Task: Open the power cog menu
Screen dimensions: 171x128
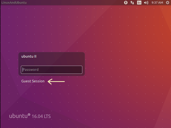Action: (167, 2)
